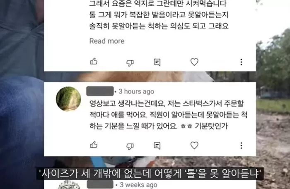This screenshot has height=189, width=290.
Task: Select the video subtitle caption text
Action: (150, 174)
